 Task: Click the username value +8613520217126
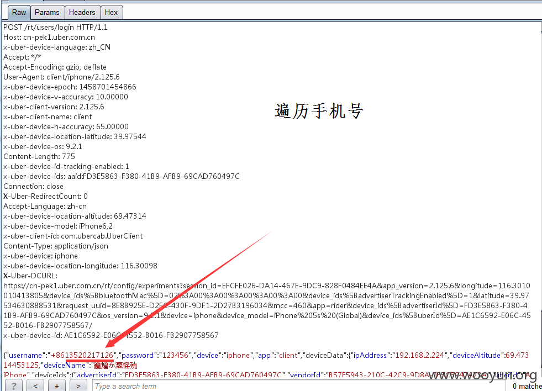(x=82, y=356)
